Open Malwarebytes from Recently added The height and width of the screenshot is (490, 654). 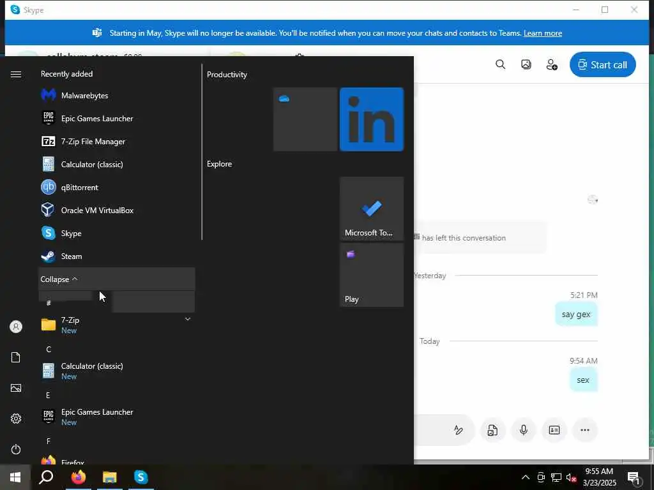[x=117, y=96]
